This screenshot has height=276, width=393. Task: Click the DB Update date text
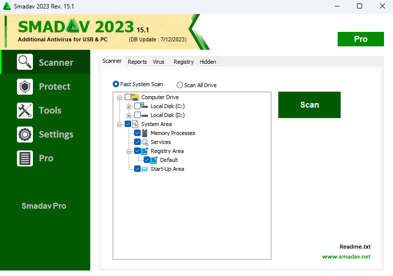tap(158, 39)
